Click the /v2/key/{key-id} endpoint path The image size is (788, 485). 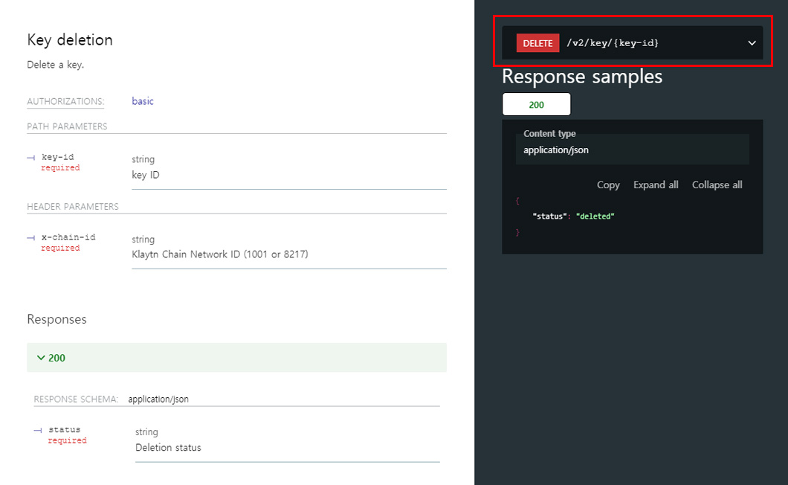click(613, 43)
